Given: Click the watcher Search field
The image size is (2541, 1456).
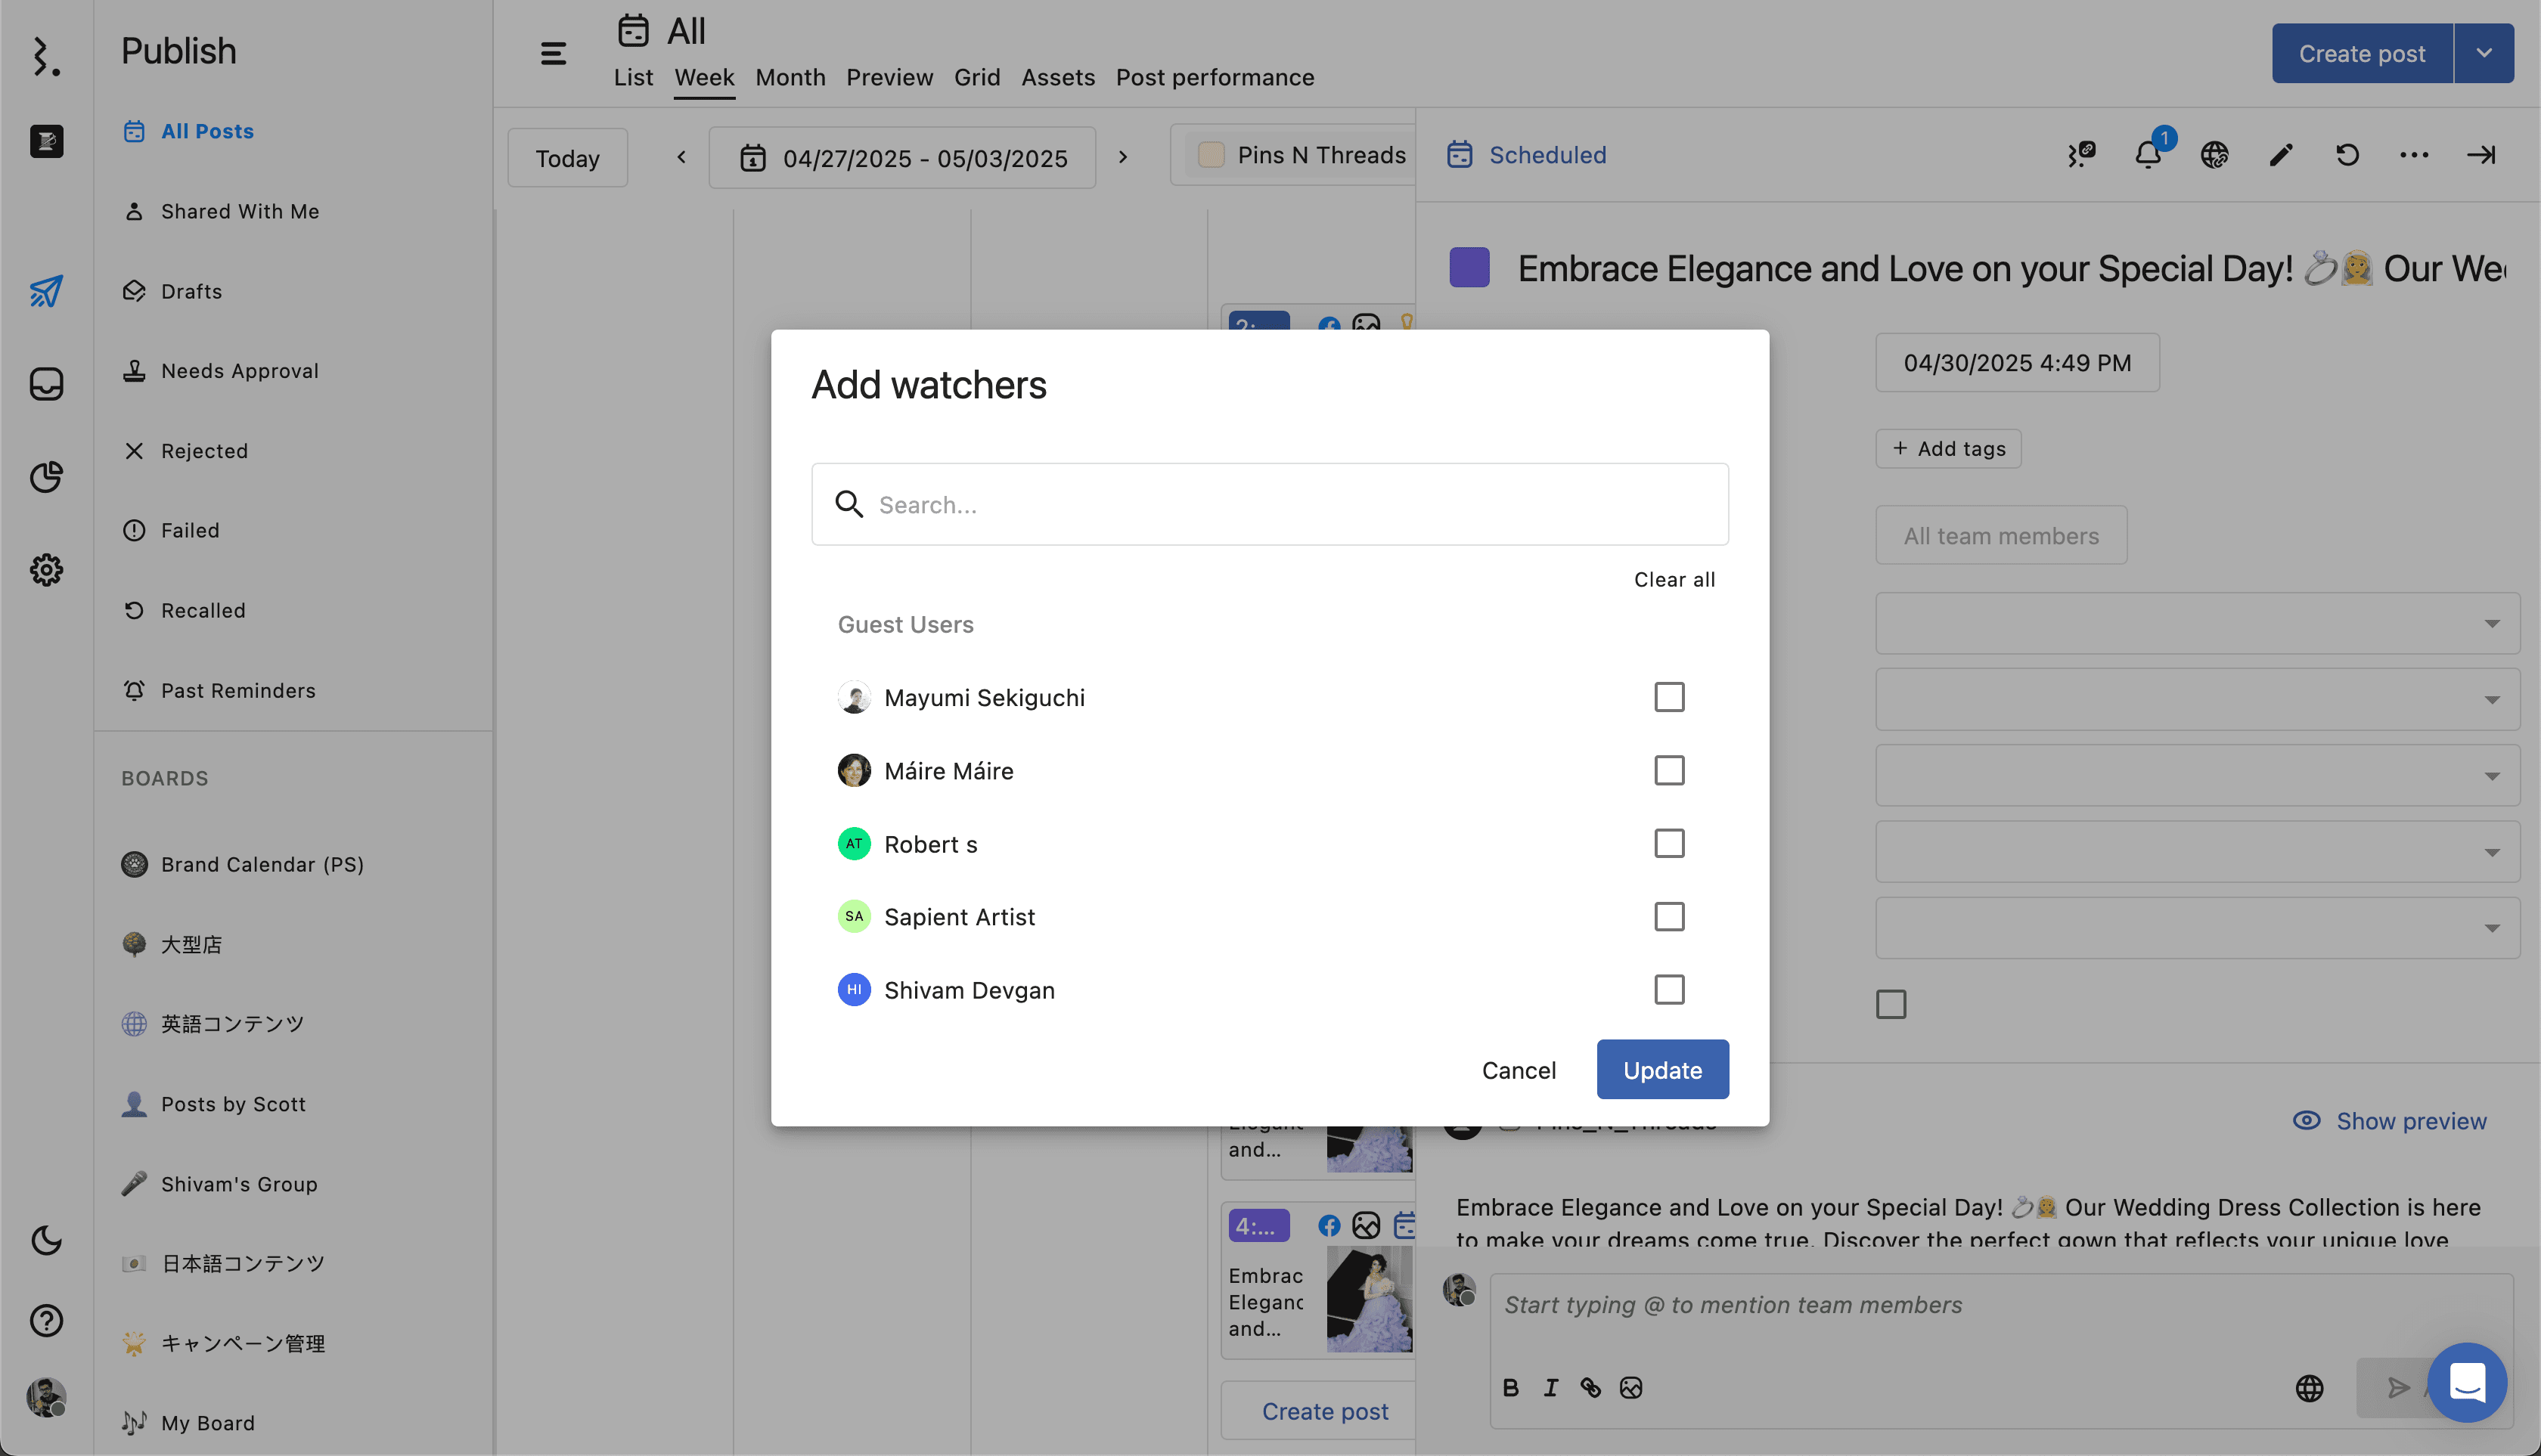Looking at the screenshot, I should coord(1270,504).
